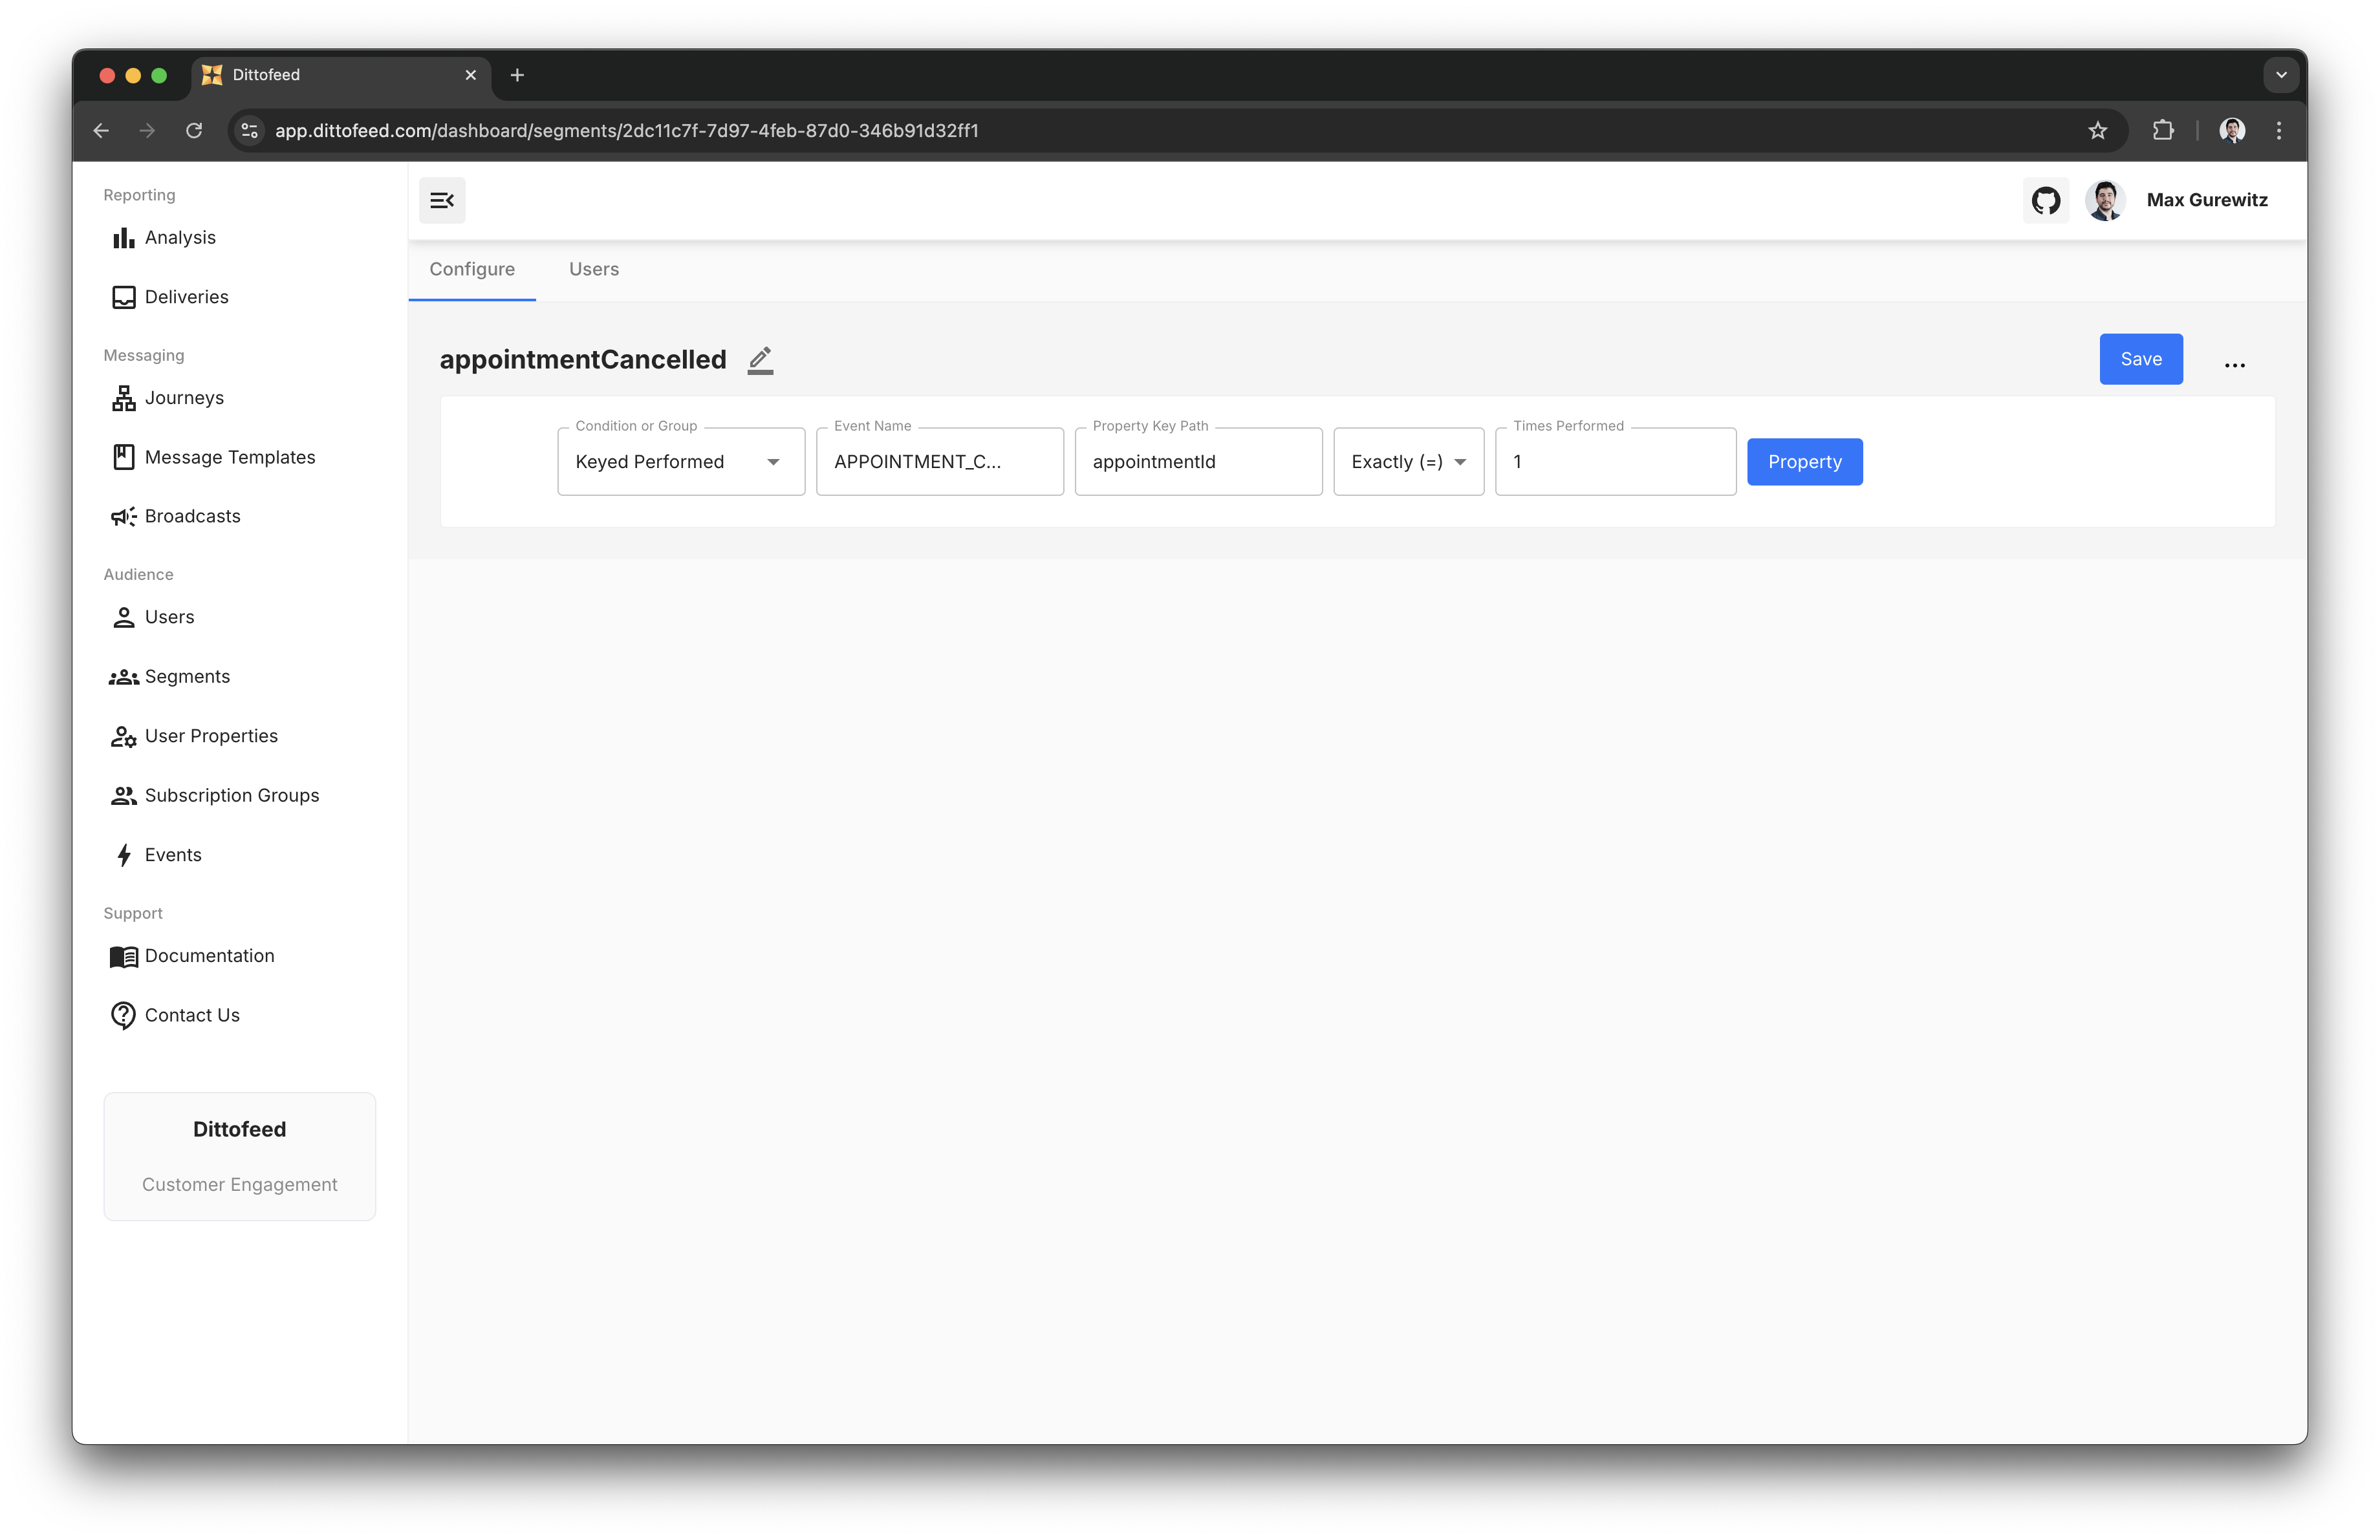The height and width of the screenshot is (1540, 2380).
Task: Expand the browser tab search chevron
Action: tap(2280, 75)
